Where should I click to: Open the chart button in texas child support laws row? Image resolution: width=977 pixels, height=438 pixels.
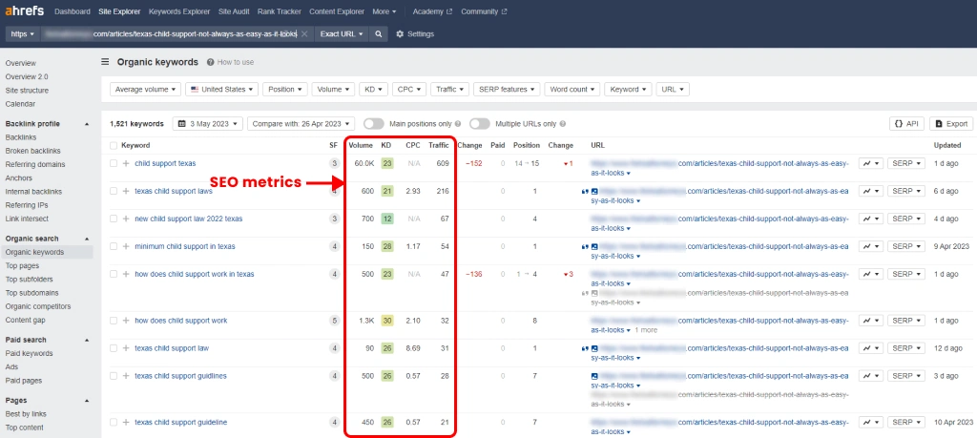pyautogui.click(x=871, y=191)
